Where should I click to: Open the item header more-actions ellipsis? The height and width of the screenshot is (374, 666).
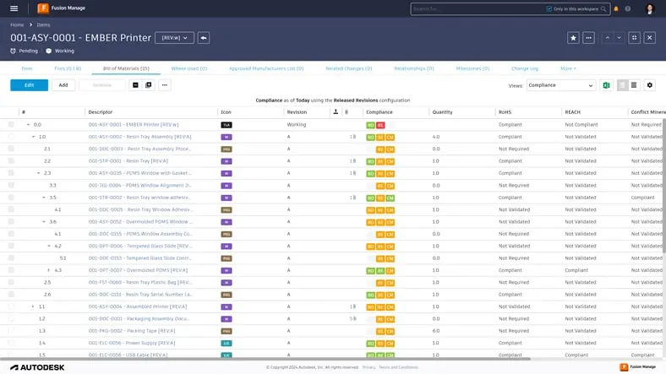[x=588, y=38]
